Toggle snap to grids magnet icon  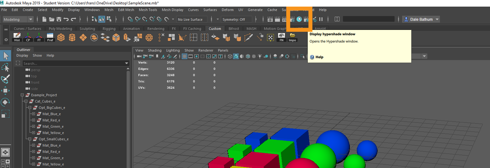(x=130, y=19)
